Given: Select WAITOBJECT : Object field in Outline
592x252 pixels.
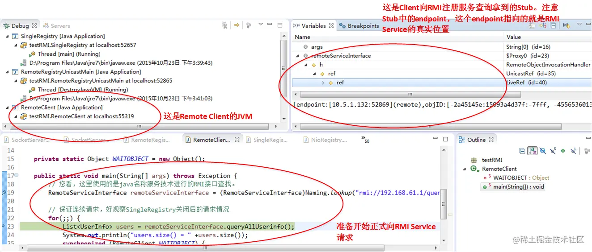Looking at the screenshot, I should [x=516, y=178].
